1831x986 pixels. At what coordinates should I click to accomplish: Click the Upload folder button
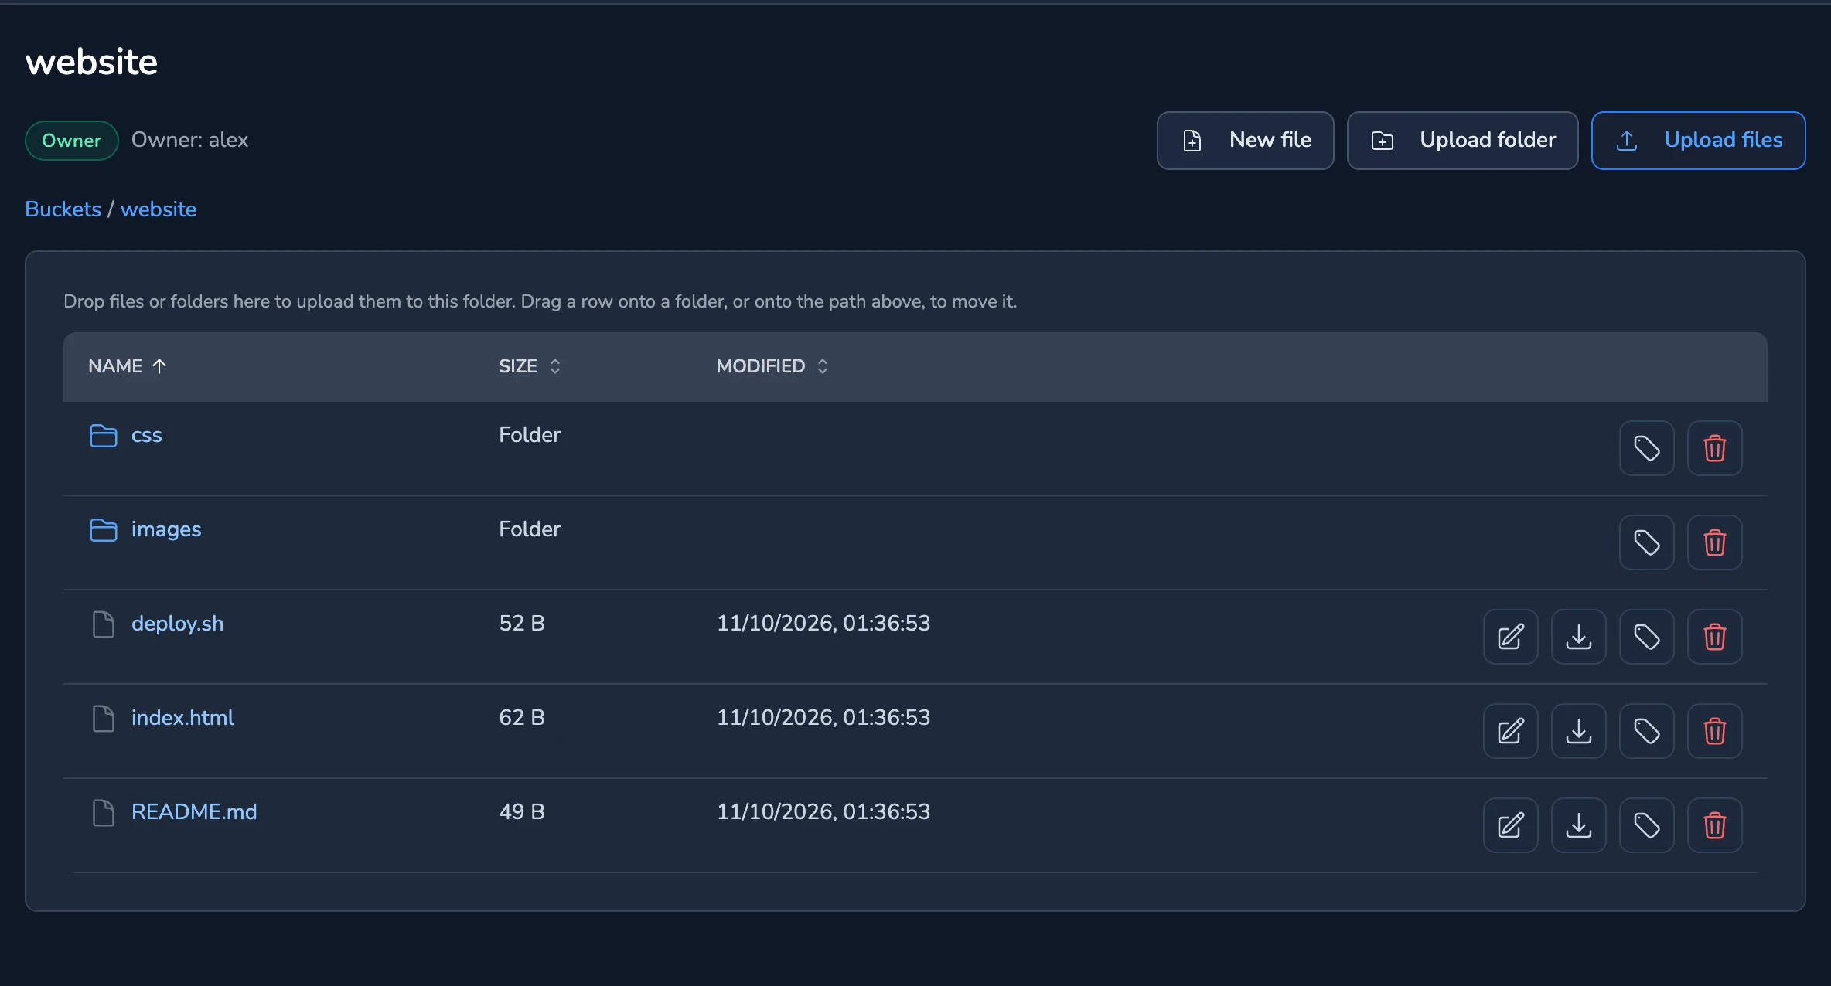pyautogui.click(x=1462, y=141)
